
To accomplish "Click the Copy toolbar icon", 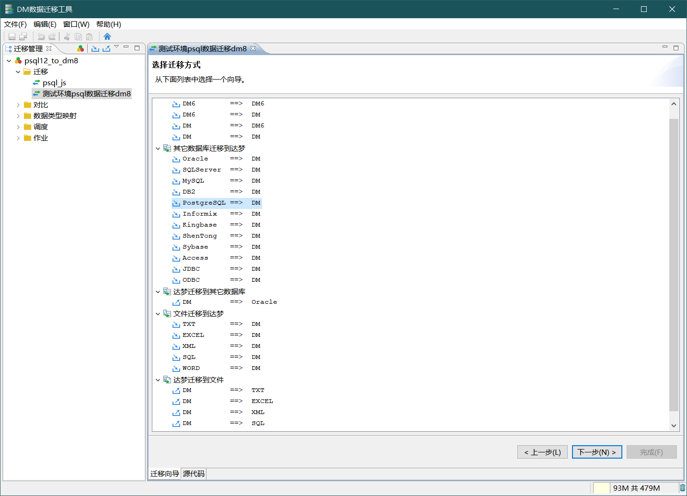I will [x=78, y=37].
